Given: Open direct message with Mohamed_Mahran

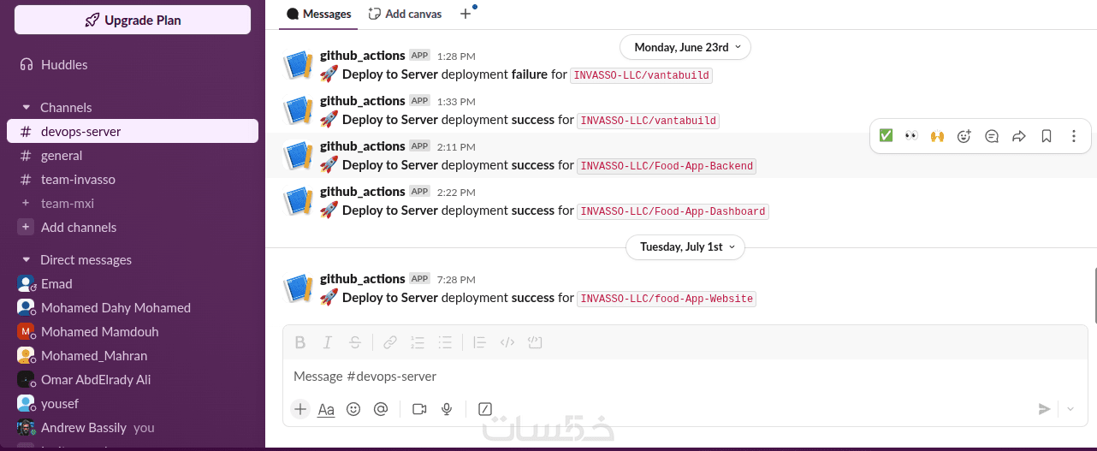Looking at the screenshot, I should [x=133, y=356].
